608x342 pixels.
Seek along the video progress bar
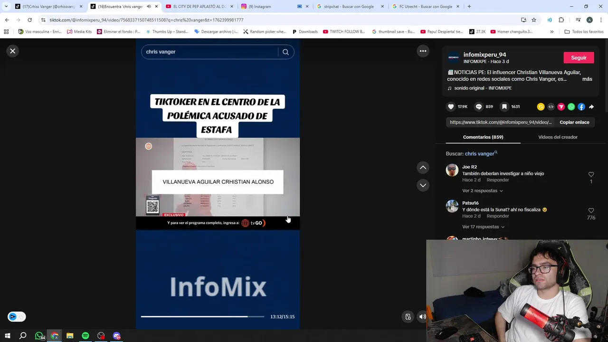tap(202, 316)
